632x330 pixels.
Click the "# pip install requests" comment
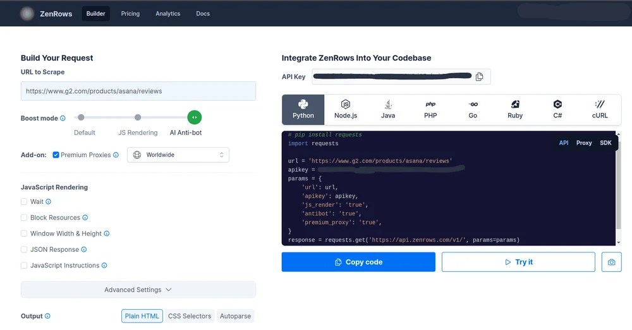[325, 135]
